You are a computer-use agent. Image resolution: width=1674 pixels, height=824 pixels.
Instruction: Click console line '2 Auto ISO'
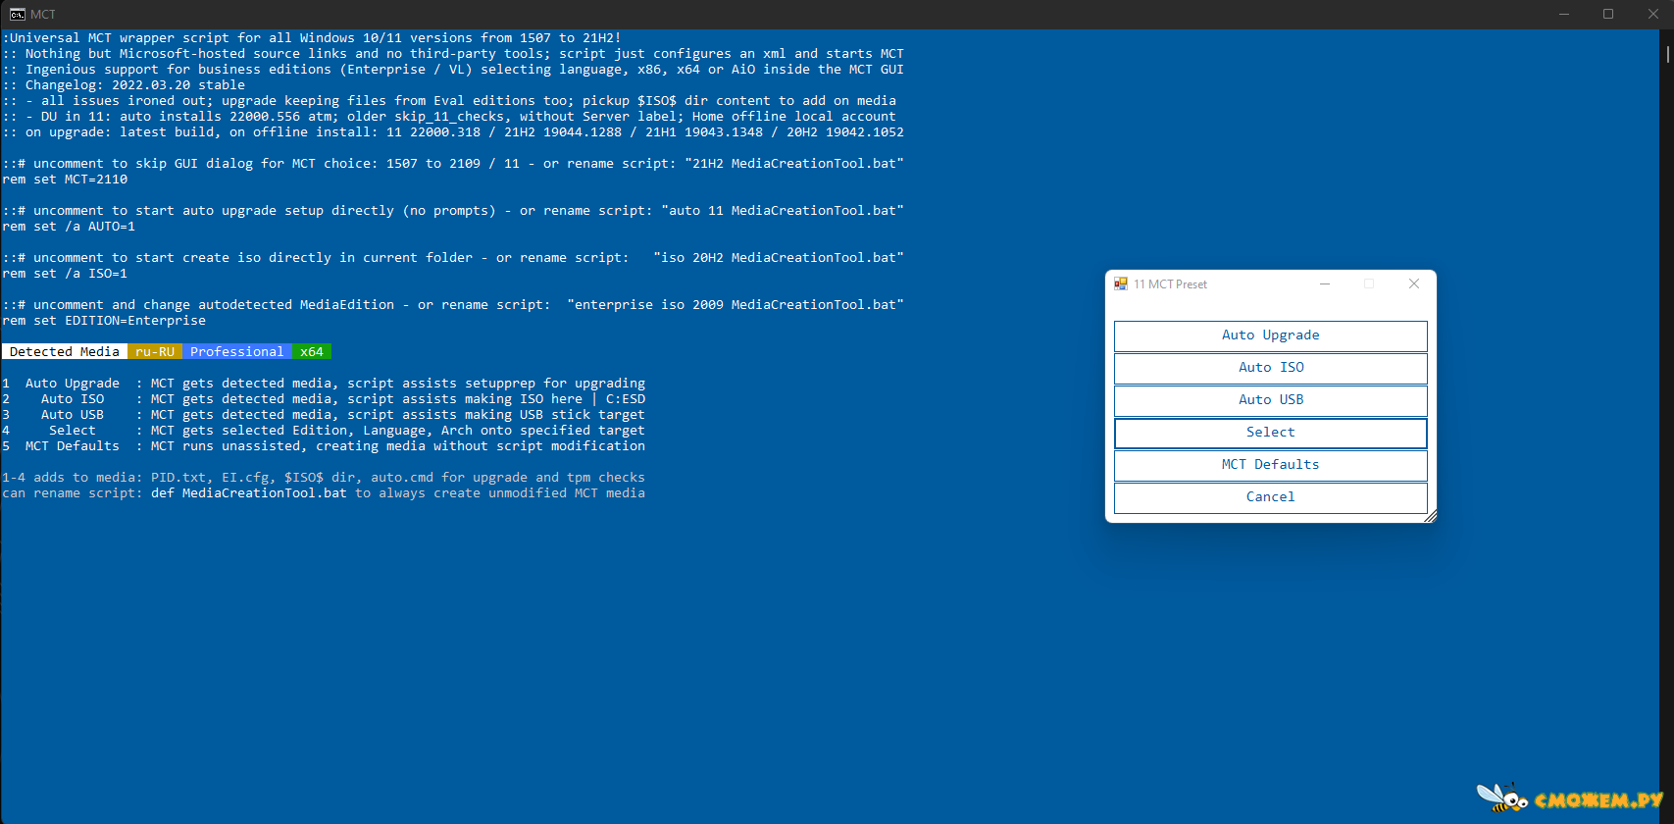[x=324, y=399]
